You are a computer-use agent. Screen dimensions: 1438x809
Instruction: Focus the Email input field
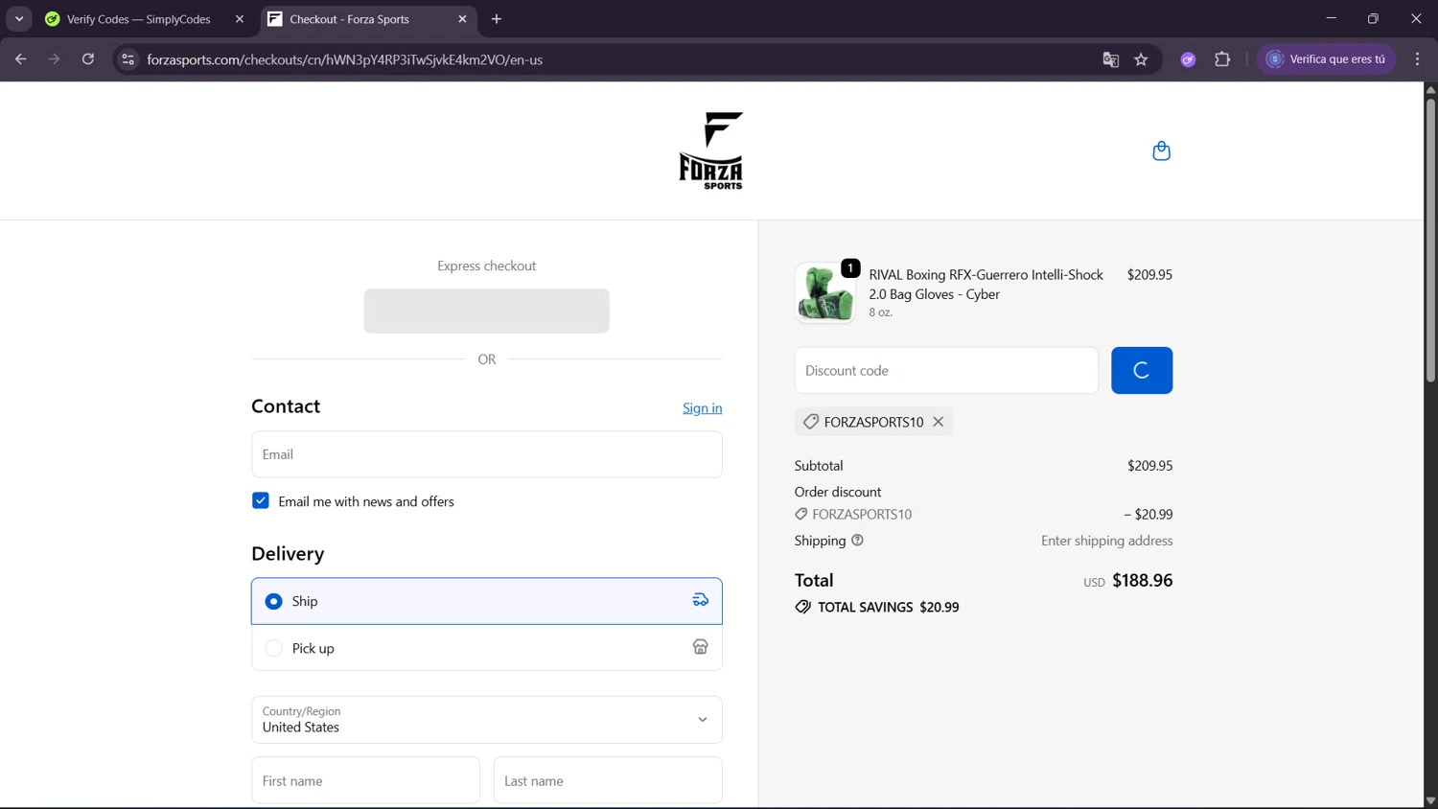[487, 454]
